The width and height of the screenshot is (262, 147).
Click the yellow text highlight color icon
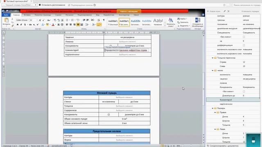click(x=47, y=24)
